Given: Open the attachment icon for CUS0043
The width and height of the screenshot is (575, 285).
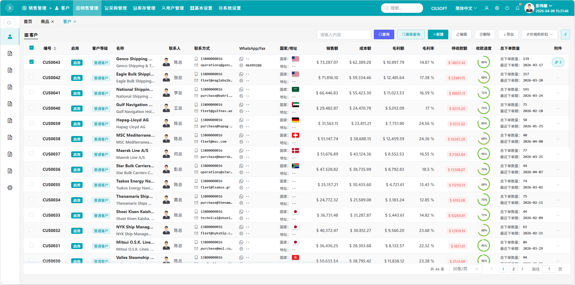Looking at the screenshot, I should pyautogui.click(x=558, y=62).
